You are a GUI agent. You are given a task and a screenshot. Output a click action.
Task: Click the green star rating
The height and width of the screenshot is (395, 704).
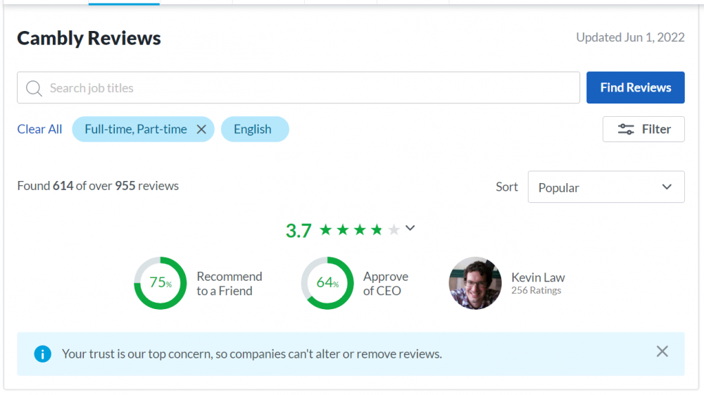click(360, 230)
